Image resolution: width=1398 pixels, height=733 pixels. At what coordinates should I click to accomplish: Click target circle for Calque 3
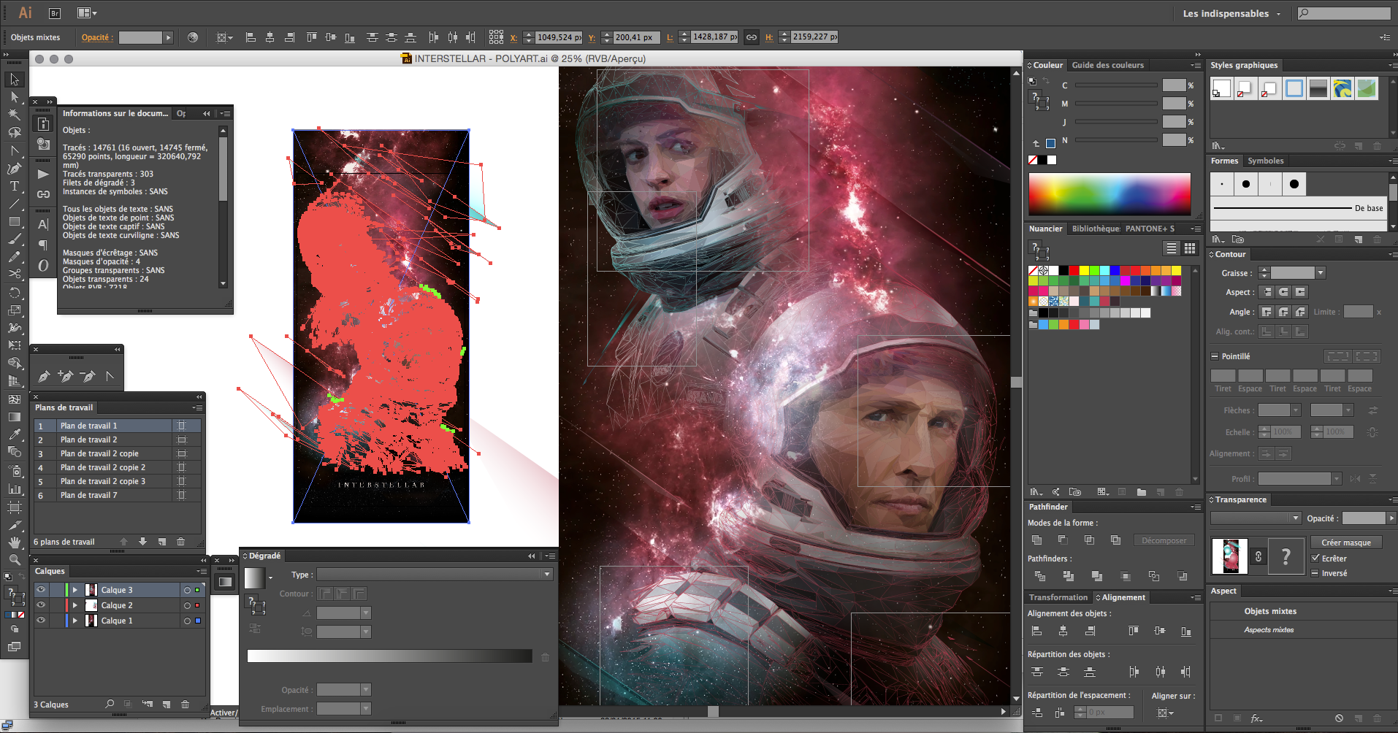[187, 590]
